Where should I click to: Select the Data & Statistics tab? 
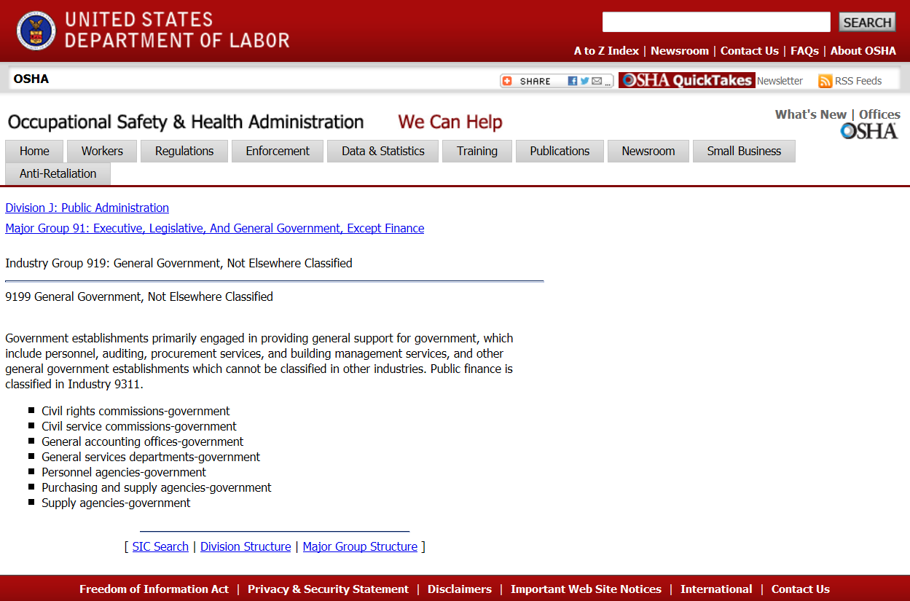coord(383,151)
